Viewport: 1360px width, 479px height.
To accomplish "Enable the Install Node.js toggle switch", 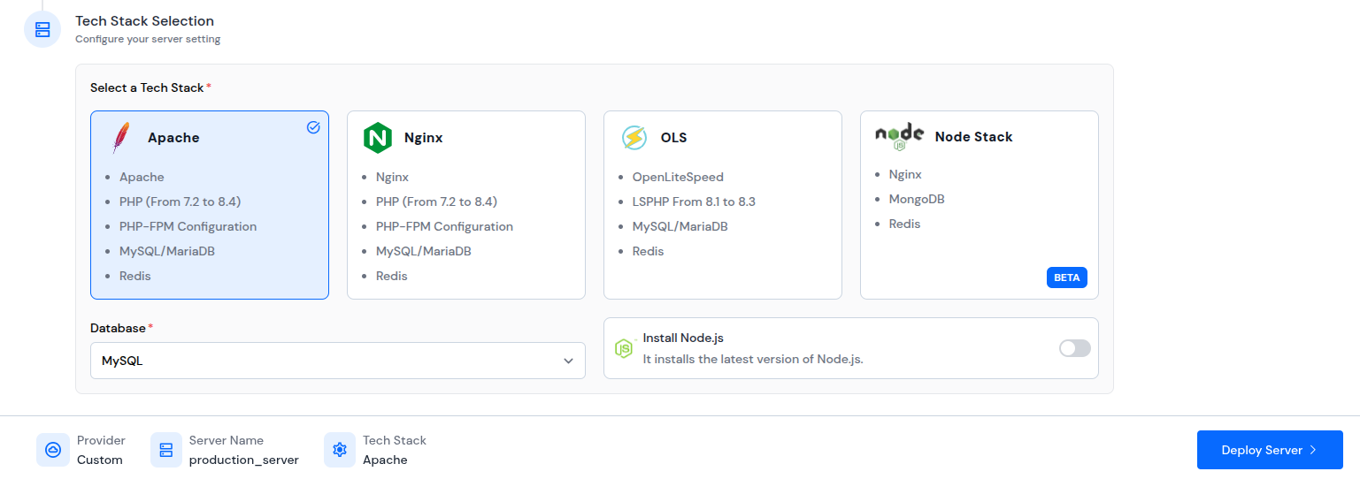I will (x=1075, y=348).
